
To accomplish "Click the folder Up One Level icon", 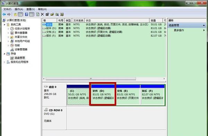I will (x=15, y=14).
